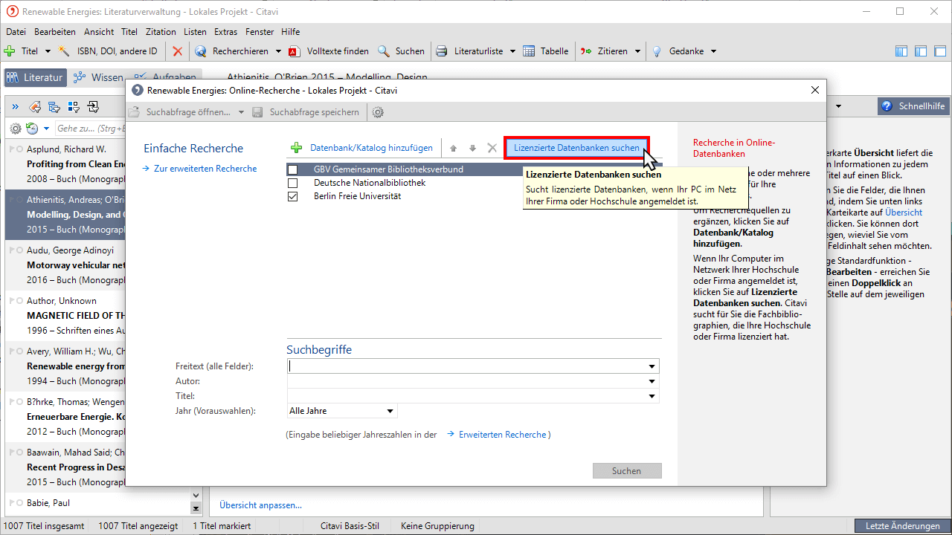The height and width of the screenshot is (535, 952).
Task: Click the Suchen button in dialog
Action: point(627,470)
